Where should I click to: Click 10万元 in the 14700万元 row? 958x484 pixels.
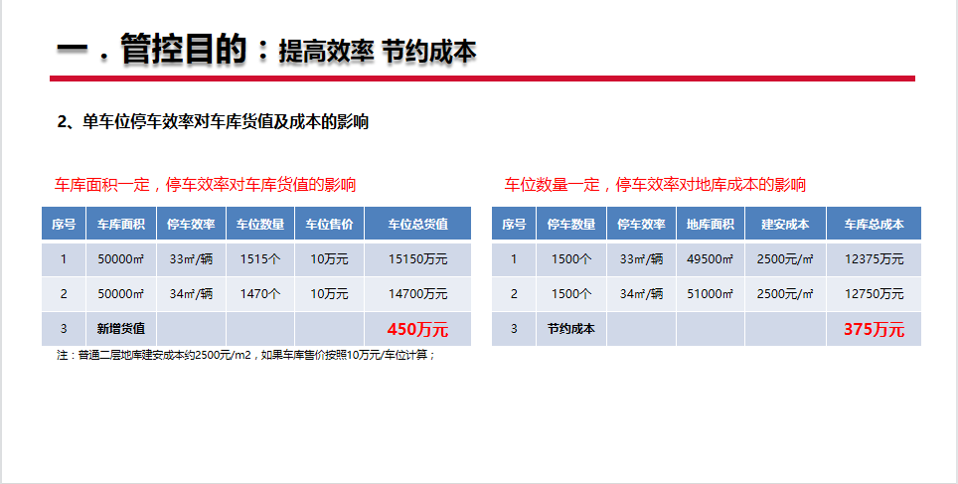coord(329,294)
